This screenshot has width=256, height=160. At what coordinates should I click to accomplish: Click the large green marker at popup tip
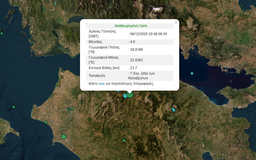pyautogui.click(x=130, y=94)
